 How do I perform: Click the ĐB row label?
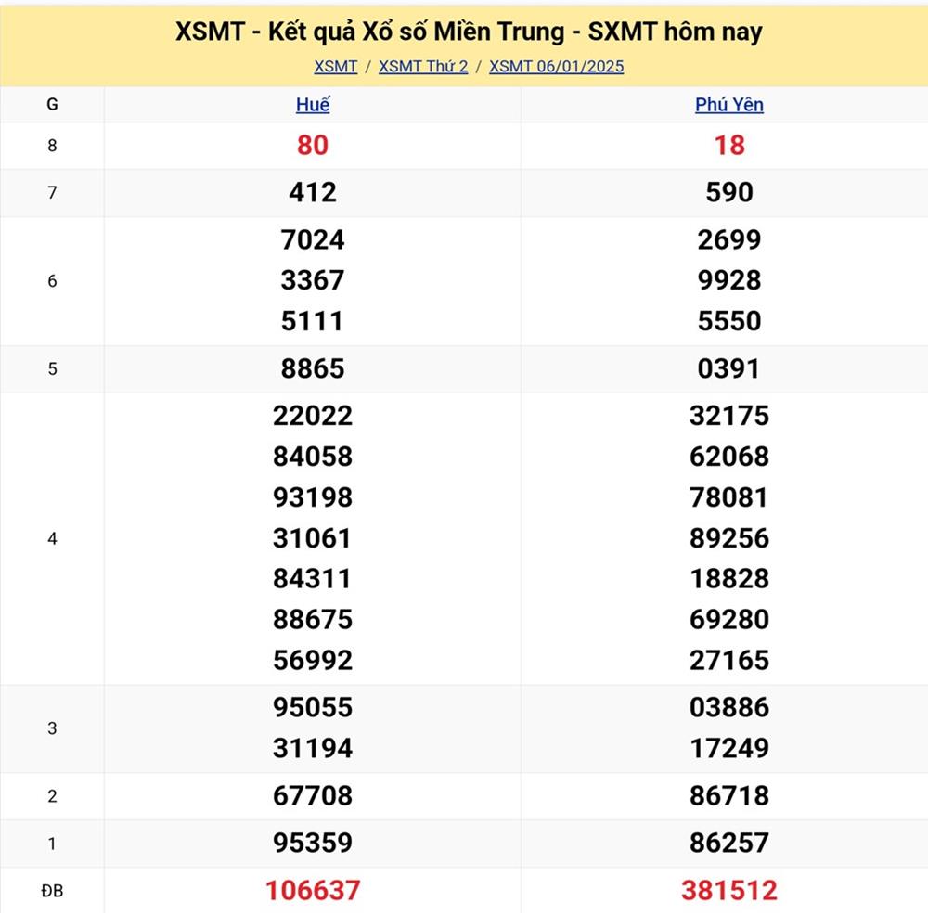(x=52, y=891)
